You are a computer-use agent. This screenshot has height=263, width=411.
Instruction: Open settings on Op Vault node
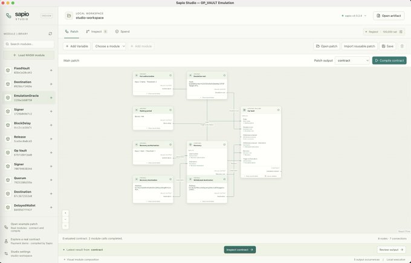click(279, 110)
